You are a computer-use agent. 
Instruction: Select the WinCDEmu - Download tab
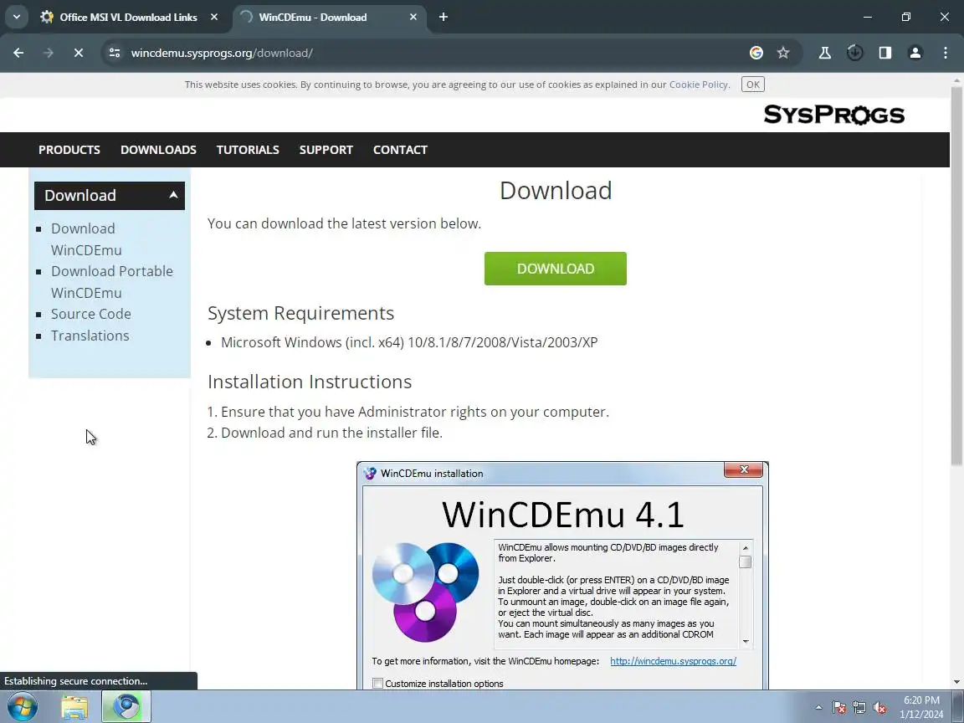click(x=330, y=18)
